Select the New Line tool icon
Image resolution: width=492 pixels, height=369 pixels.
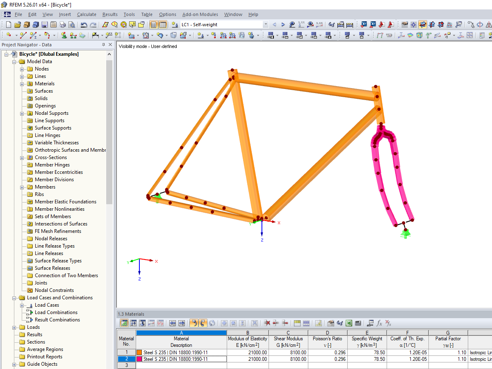(23, 35)
